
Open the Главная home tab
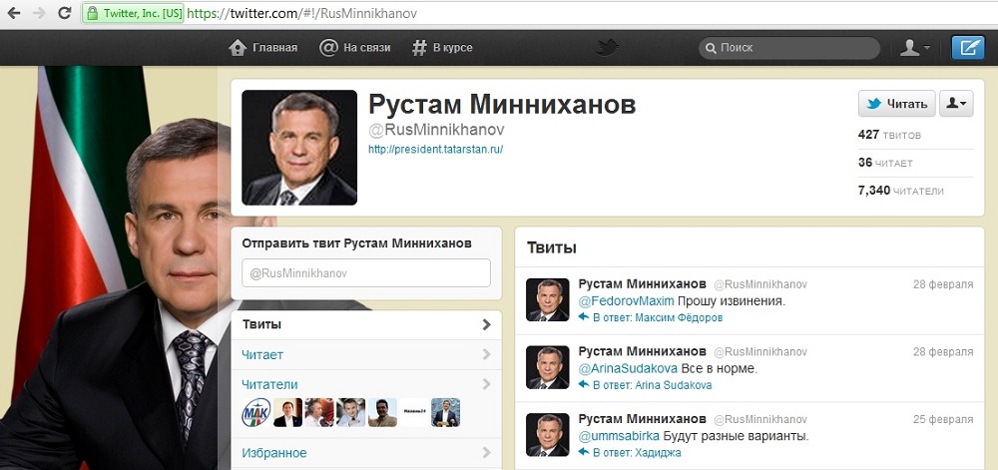pos(262,48)
